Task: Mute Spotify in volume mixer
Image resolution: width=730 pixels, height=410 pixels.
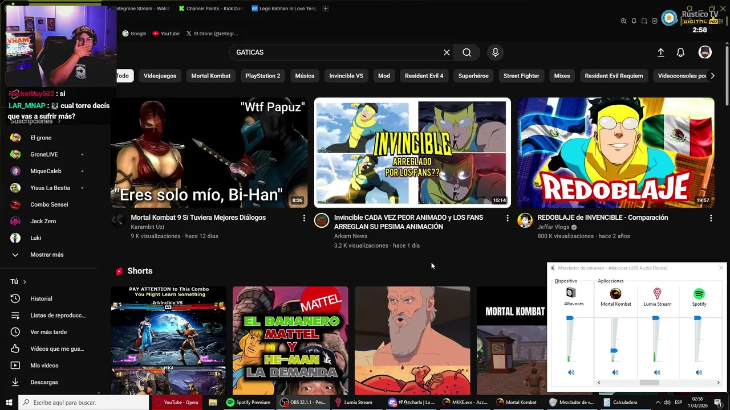Action: tap(699, 372)
